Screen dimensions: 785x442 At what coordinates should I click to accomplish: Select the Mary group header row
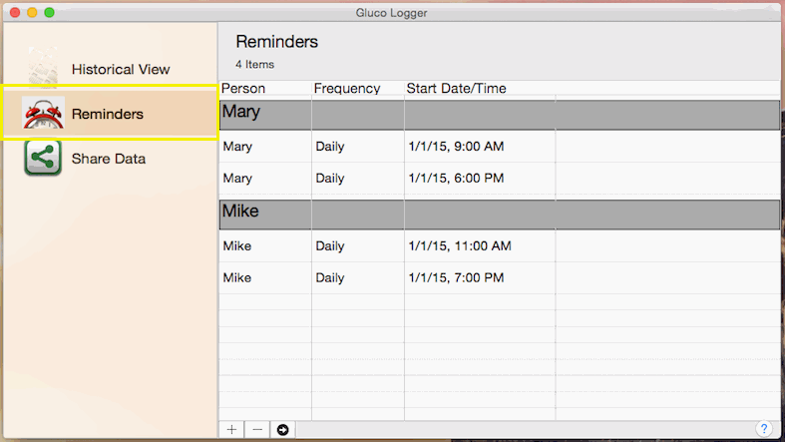[x=499, y=114]
